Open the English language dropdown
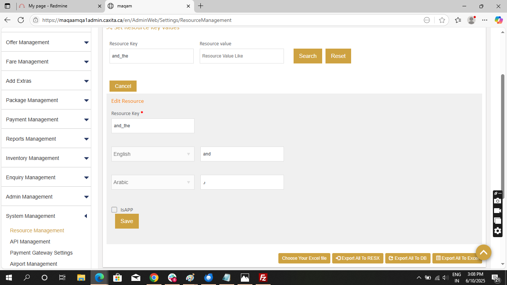507x285 pixels. (153, 154)
